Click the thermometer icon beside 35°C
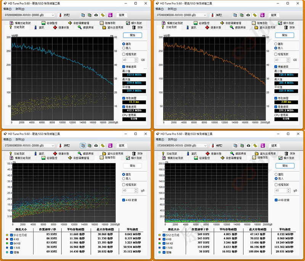 (60, 15)
